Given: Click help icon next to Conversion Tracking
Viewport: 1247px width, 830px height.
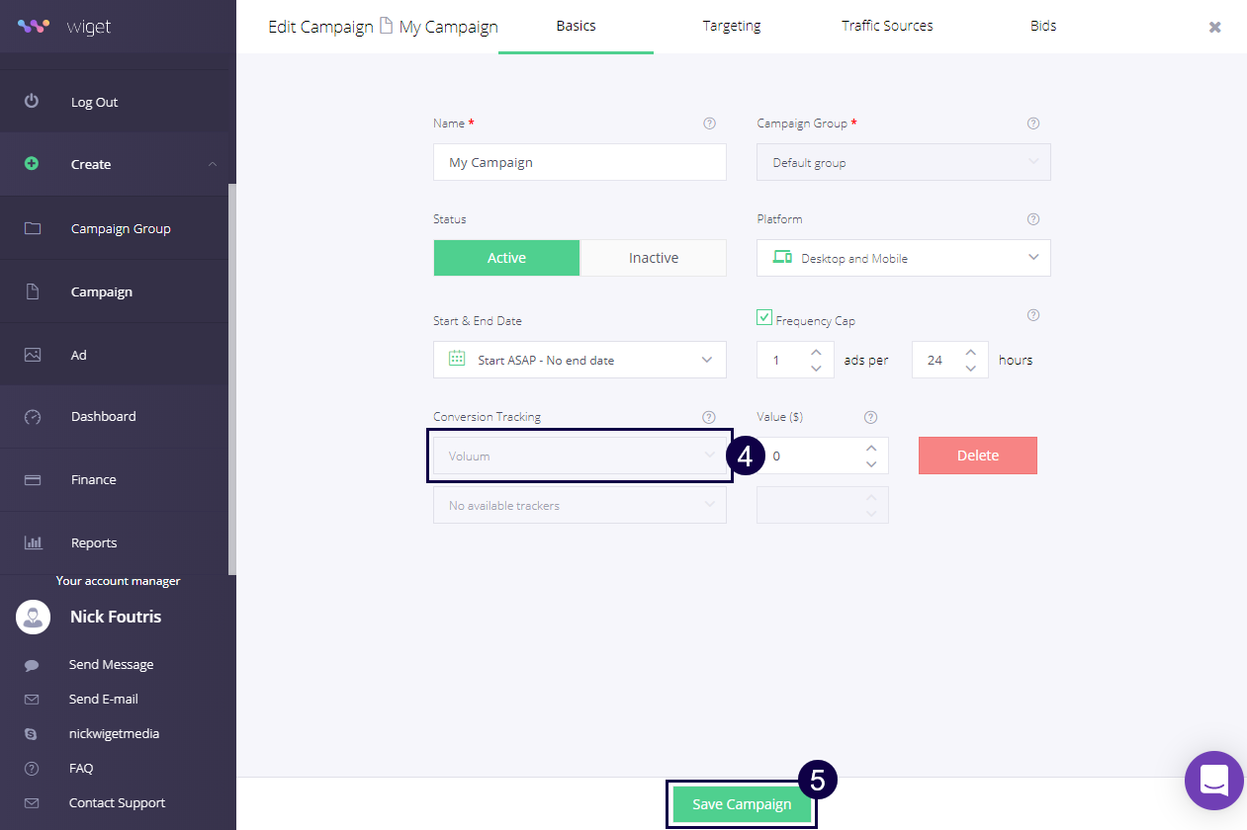Looking at the screenshot, I should (x=708, y=417).
